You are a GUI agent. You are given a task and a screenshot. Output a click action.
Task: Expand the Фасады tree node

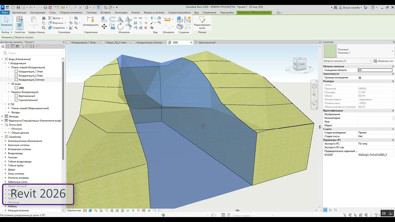(x=9, y=113)
